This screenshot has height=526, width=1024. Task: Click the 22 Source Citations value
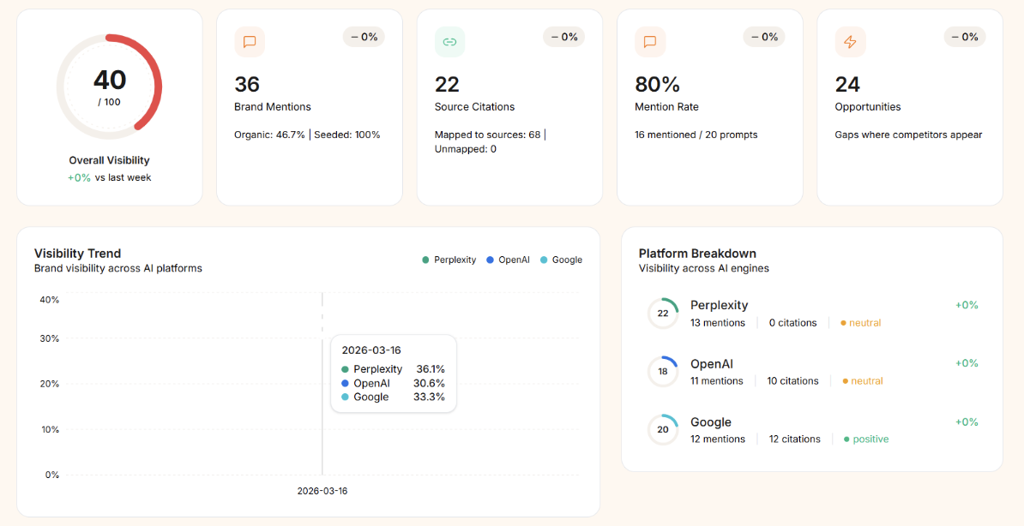(448, 84)
